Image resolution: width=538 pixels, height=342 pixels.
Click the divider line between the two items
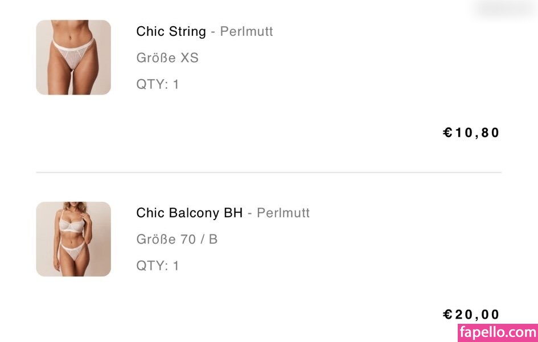[269, 172]
